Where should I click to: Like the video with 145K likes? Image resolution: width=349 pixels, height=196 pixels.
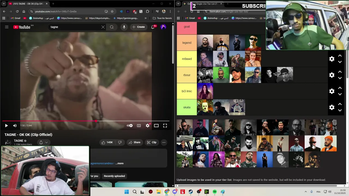point(107,142)
